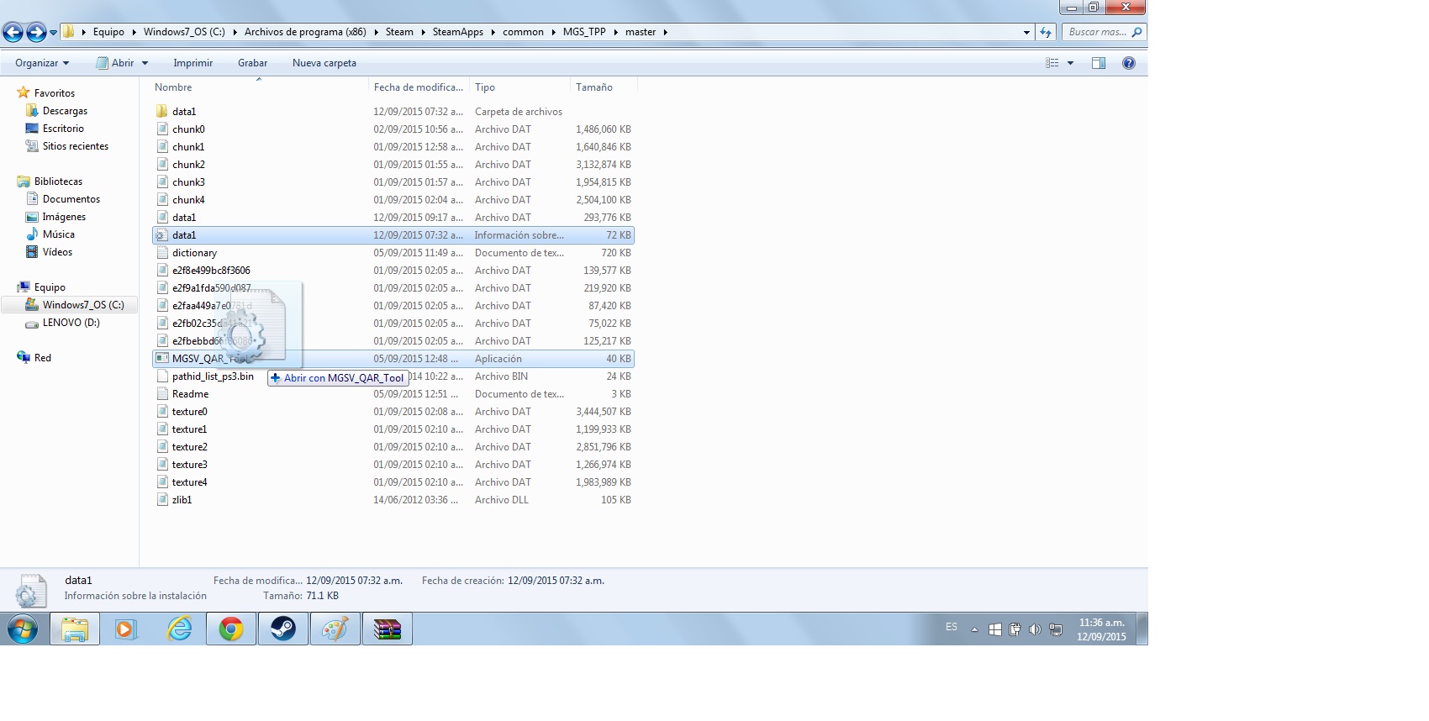This screenshot has height=721, width=1429.
Task: Select Bibliotecas in the navigation pane
Action: coord(58,182)
